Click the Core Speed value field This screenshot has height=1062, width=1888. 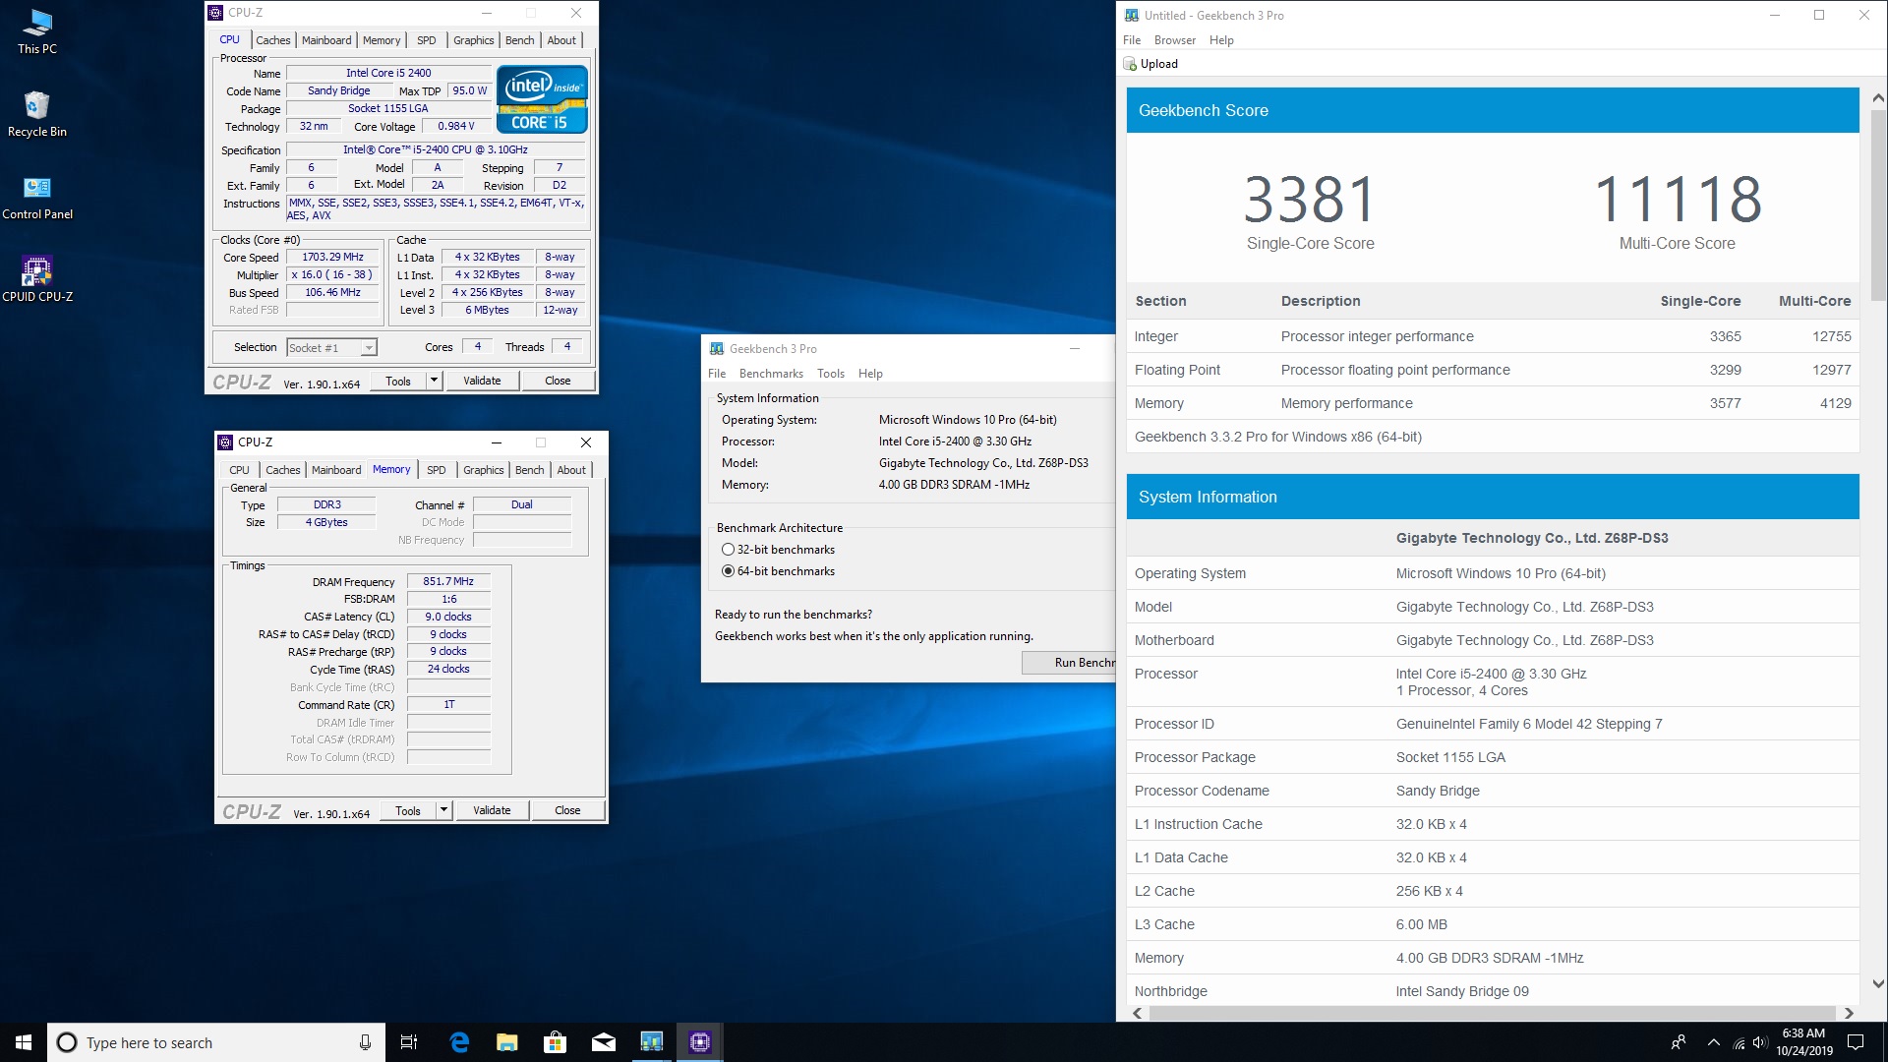click(x=332, y=258)
